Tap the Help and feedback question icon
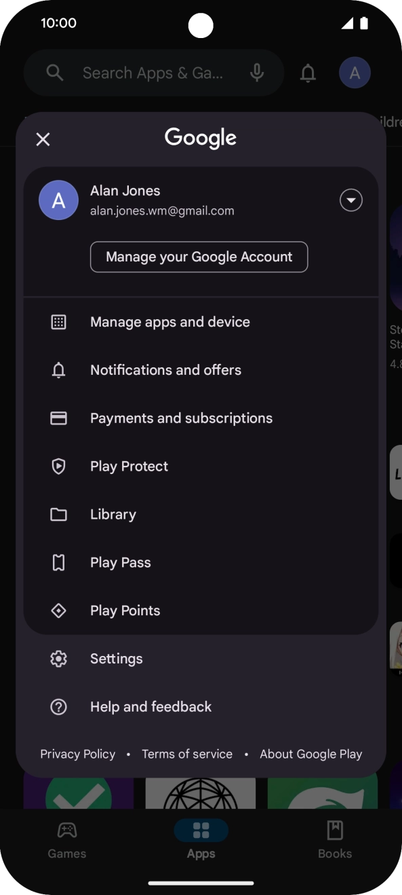Viewport: 402px width, 895px height. (59, 707)
